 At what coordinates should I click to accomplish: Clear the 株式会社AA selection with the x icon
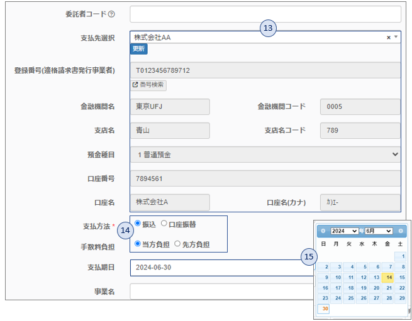(x=389, y=38)
